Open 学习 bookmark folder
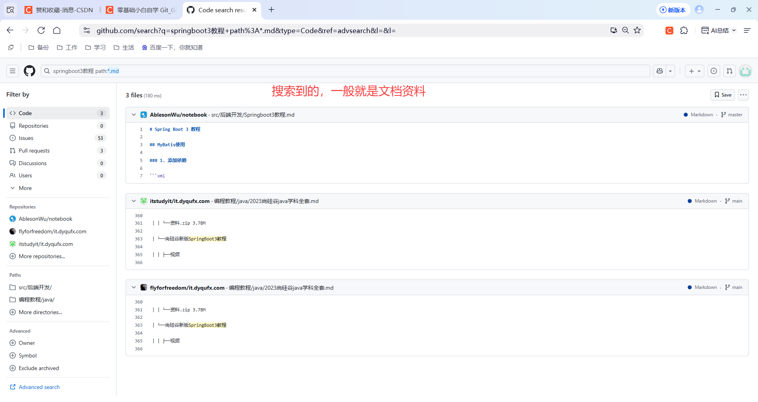This screenshot has height=402, width=758. click(x=96, y=47)
